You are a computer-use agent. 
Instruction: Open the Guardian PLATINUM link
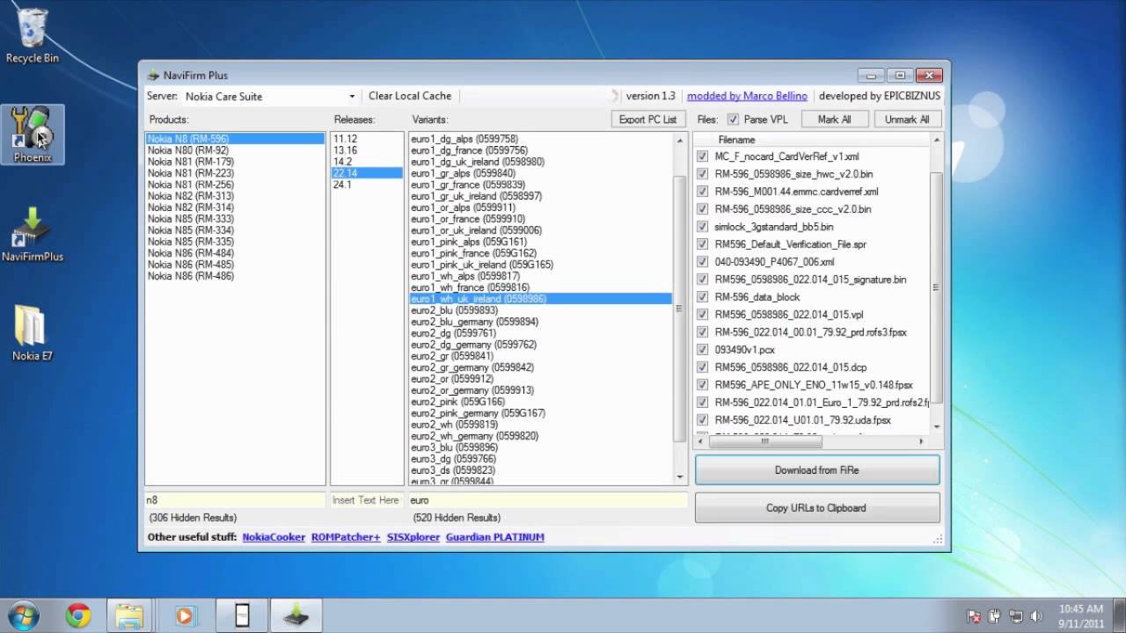pyautogui.click(x=494, y=537)
